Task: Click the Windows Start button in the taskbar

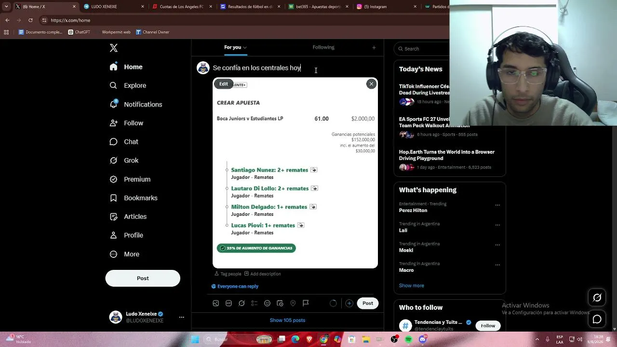Action: click(195, 339)
